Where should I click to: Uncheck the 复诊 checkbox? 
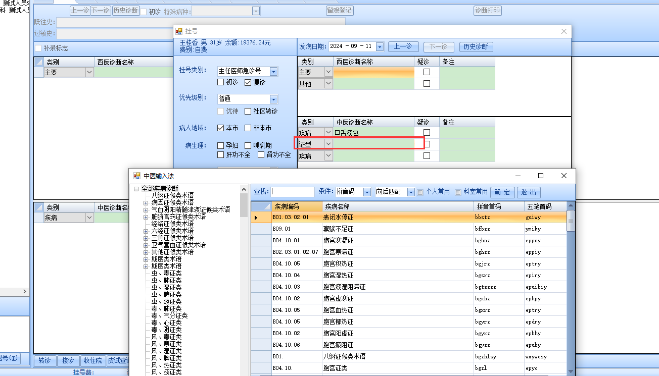(x=248, y=82)
